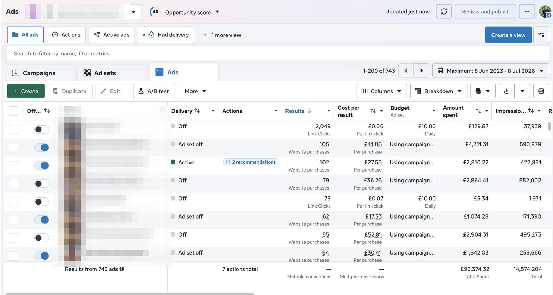Select the Actions view
This screenshot has height=295, width=553.
point(66,35)
